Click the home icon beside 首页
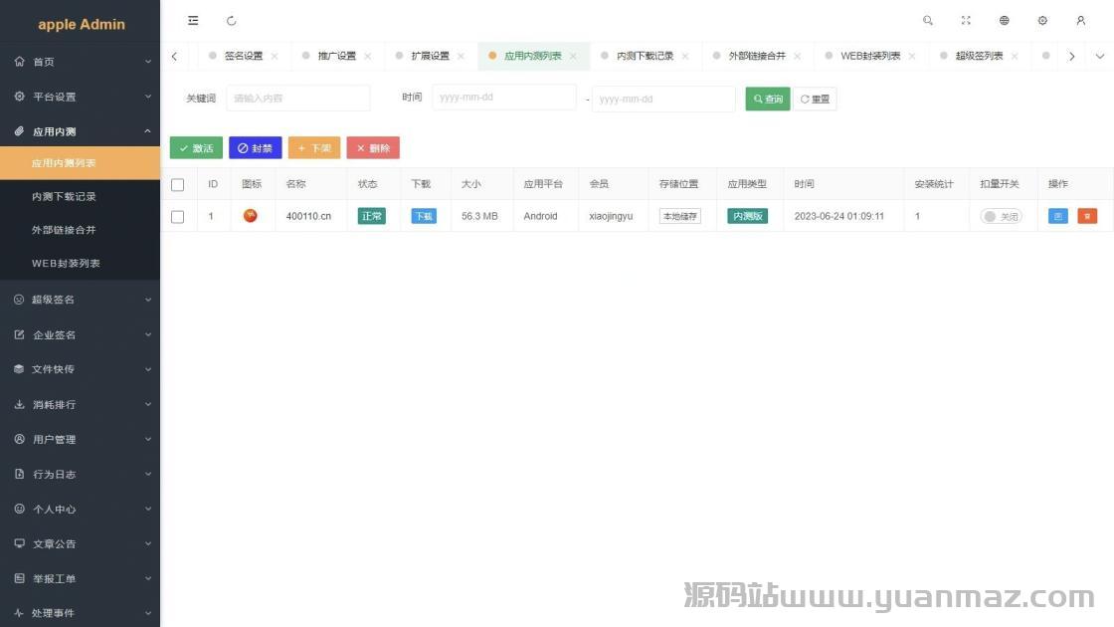Screen dimensions: 1114x627 pyautogui.click(x=19, y=61)
